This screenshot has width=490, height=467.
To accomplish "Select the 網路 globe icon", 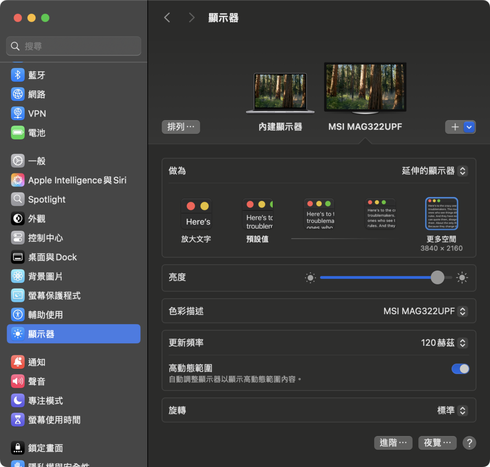I will pyautogui.click(x=18, y=94).
